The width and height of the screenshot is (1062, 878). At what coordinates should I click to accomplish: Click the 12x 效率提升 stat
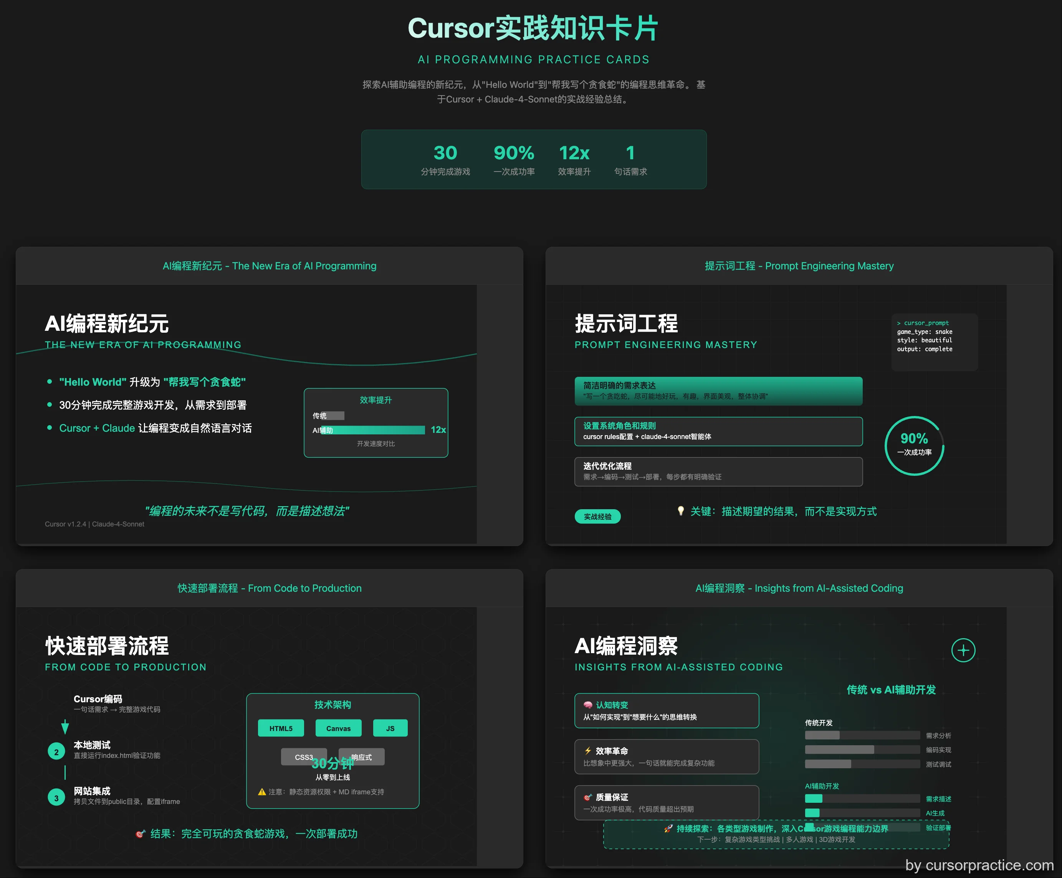[574, 160]
